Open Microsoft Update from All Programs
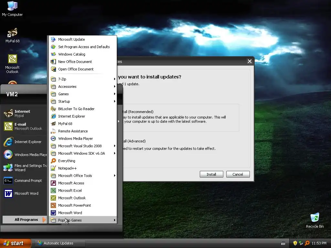This screenshot has height=248, width=331. pos(82,39)
